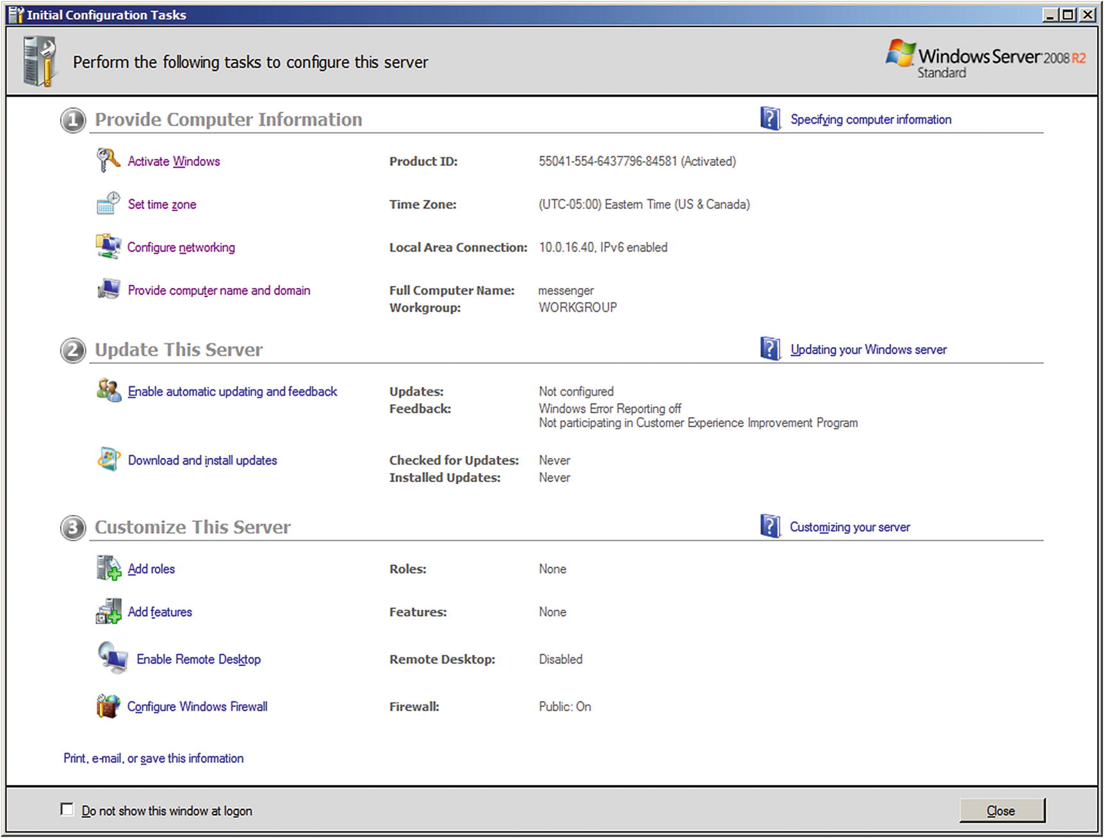Open the Set time zone link
The height and width of the screenshot is (839, 1105).
click(x=162, y=204)
